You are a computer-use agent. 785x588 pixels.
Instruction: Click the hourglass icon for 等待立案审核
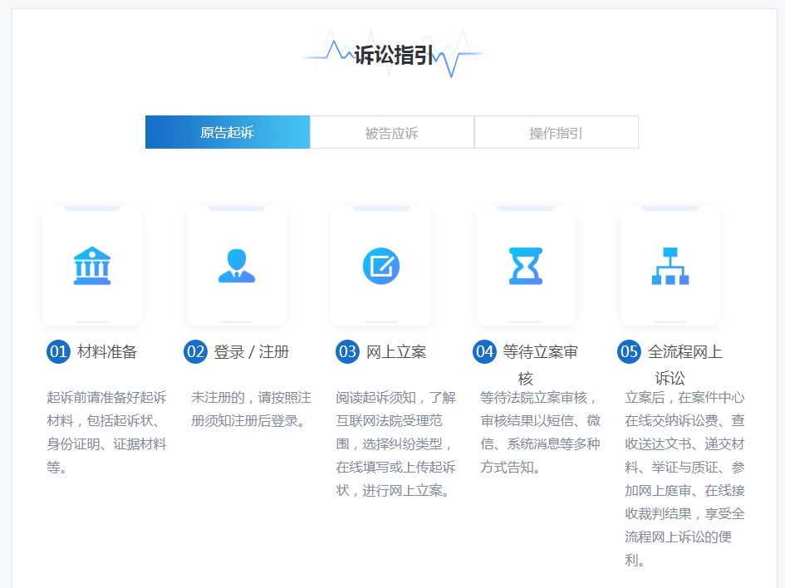tap(525, 264)
